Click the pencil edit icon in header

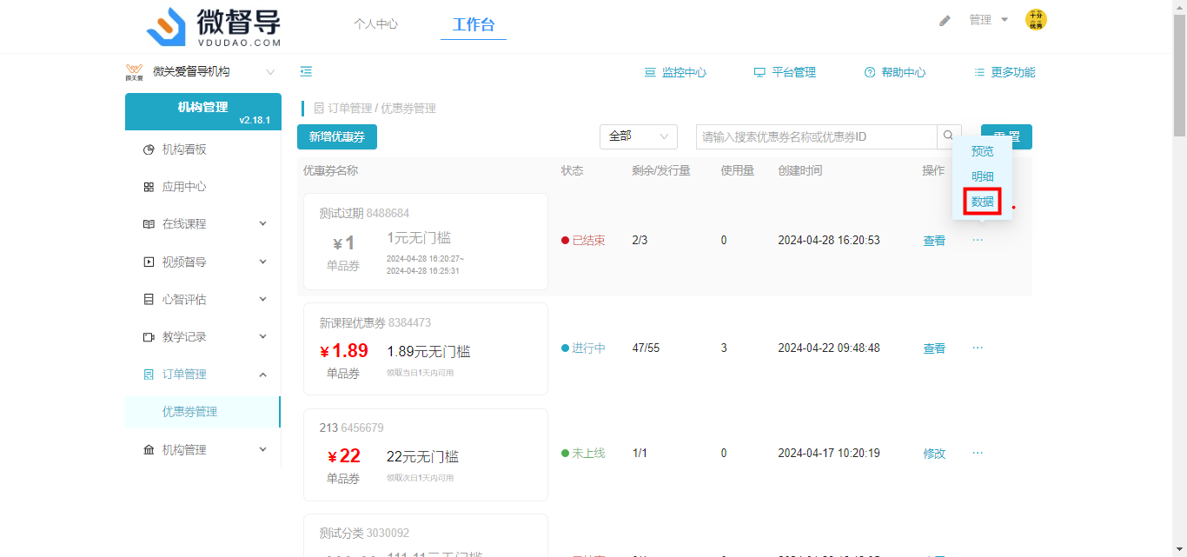945,20
